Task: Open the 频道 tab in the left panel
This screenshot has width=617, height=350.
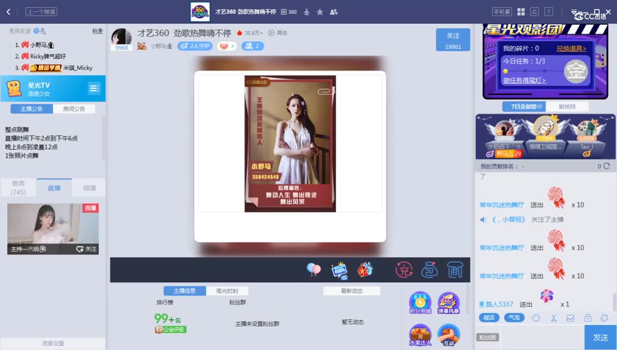Action: click(x=89, y=188)
